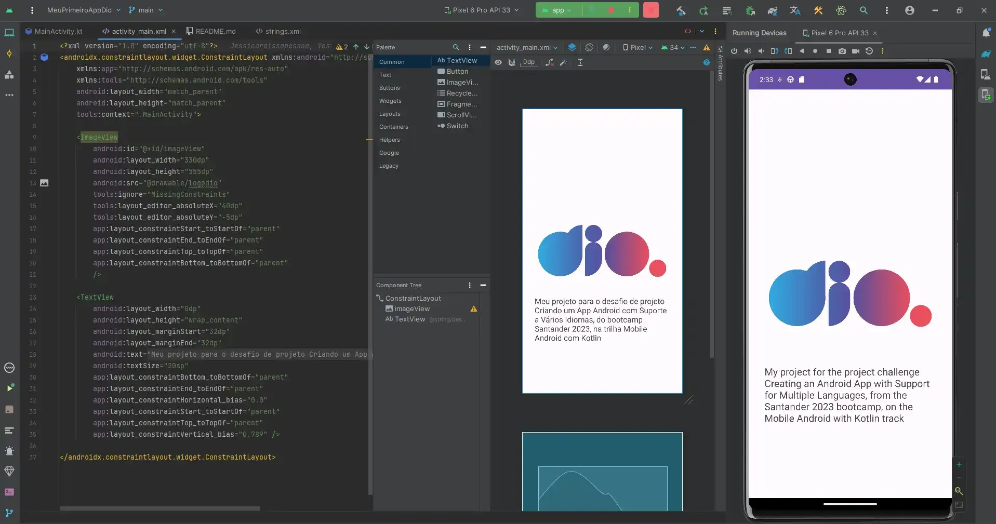996x524 pixels.
Task: Open default margins 0dp dropdown
Action: point(529,62)
